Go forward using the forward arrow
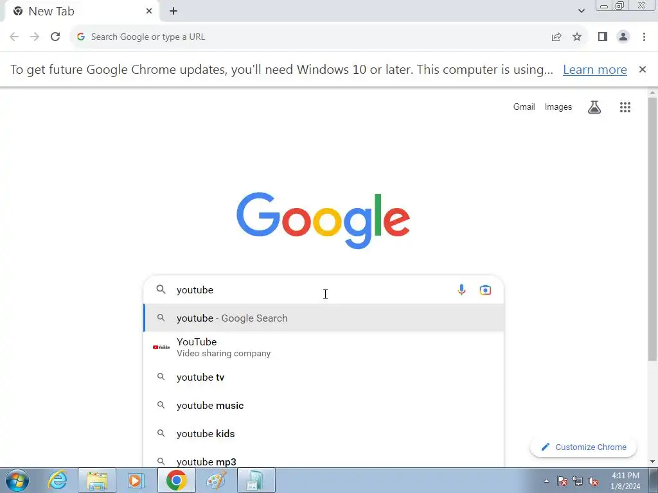The height and width of the screenshot is (493, 658). click(x=35, y=37)
